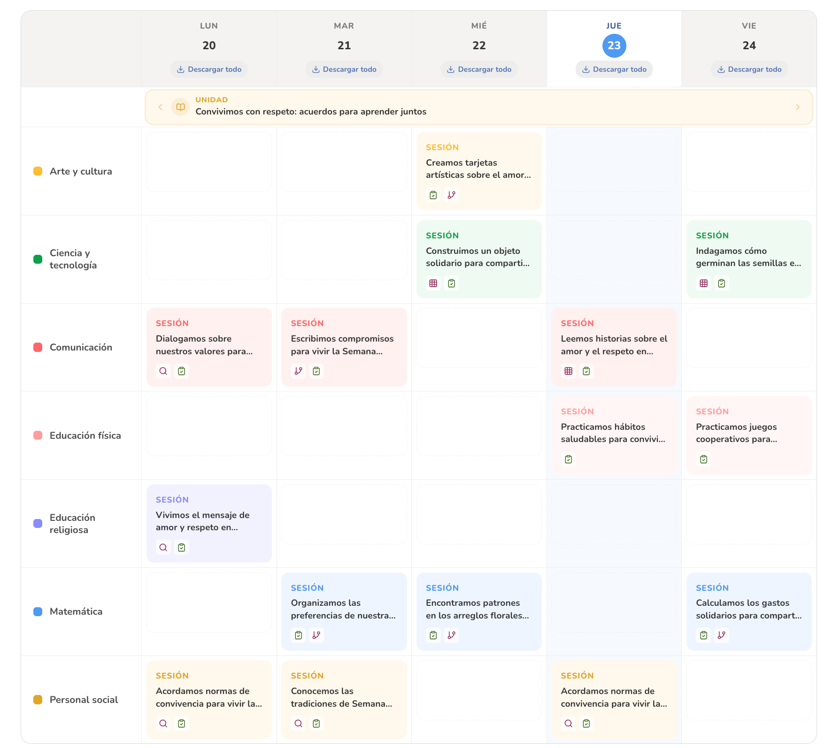Viewport: 833px width, 748px height.
Task: Click the grid icon in Construimos un objeto session
Action: [x=433, y=283]
